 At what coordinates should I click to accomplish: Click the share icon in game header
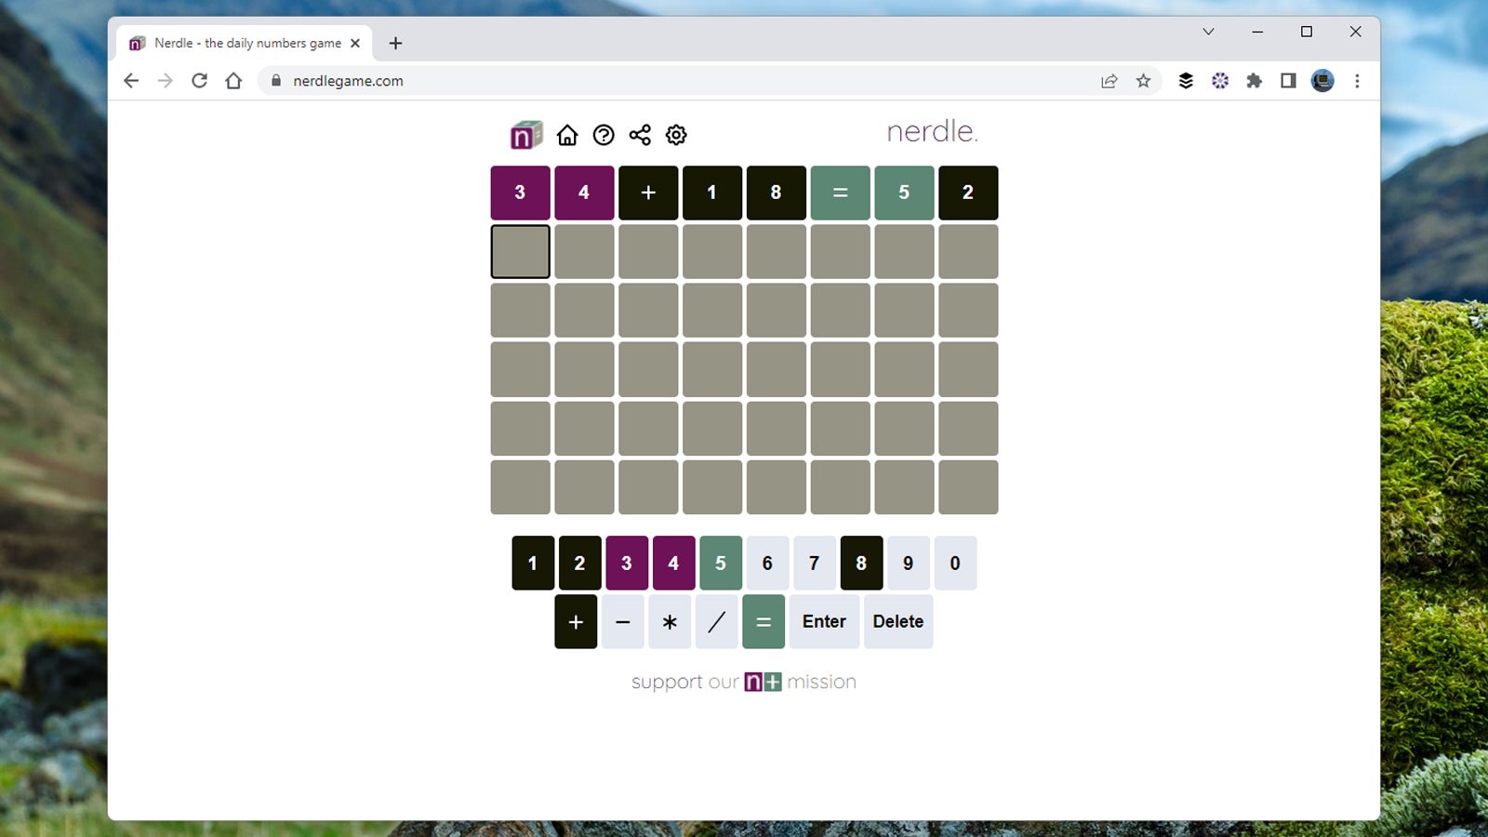640,136
